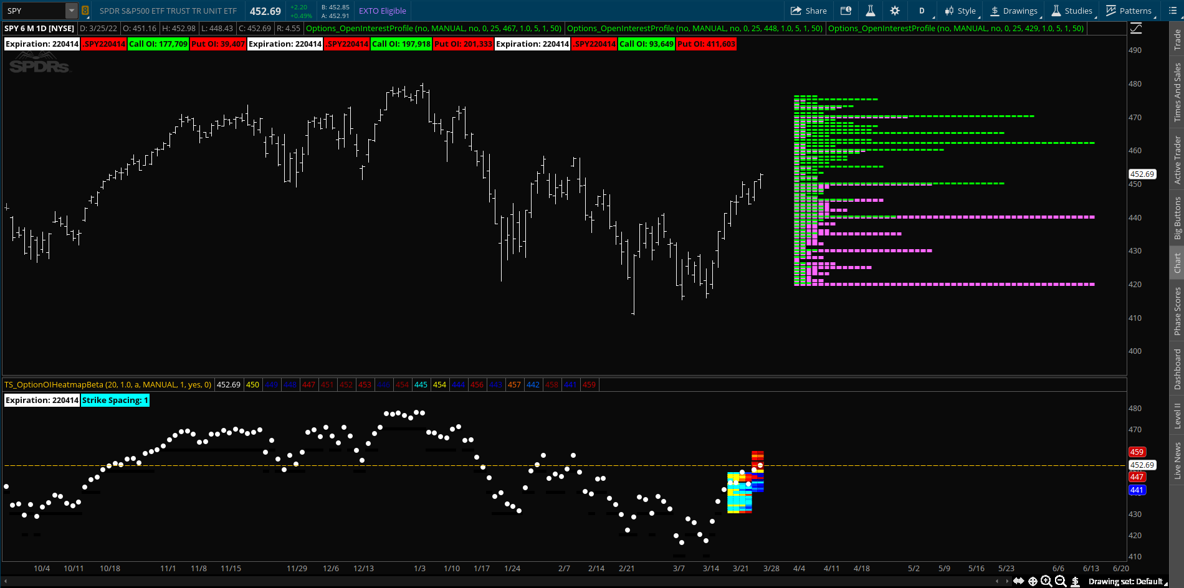1184x588 pixels.
Task: Click the zoom in magnifier icon
Action: coord(1046,581)
